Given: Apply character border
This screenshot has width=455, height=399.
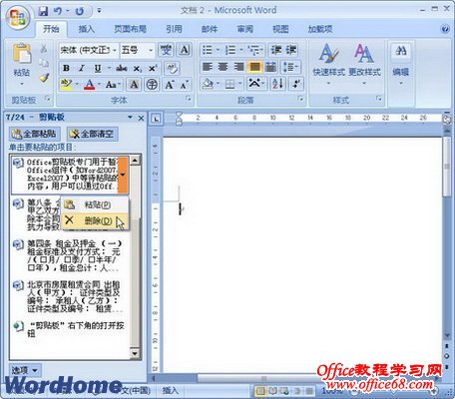Looking at the screenshot, I should coord(185,50).
